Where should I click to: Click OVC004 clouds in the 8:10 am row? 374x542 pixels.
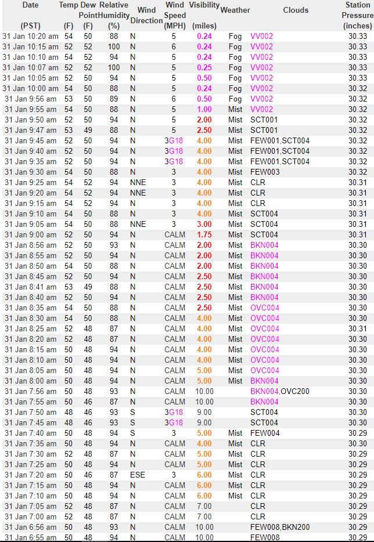265,360
